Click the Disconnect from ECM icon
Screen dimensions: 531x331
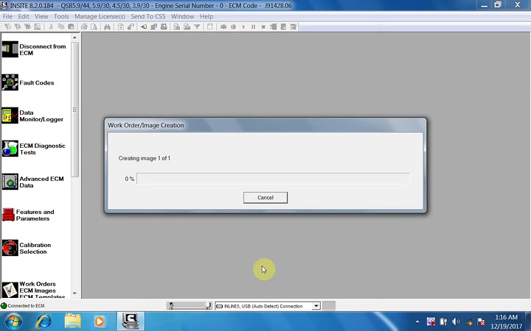(10, 49)
